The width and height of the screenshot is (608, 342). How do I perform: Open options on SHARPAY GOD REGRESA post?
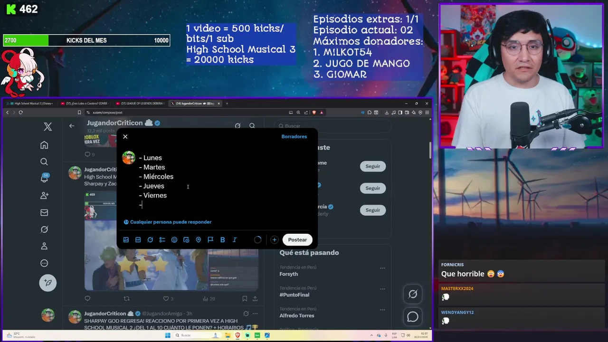coord(255,314)
